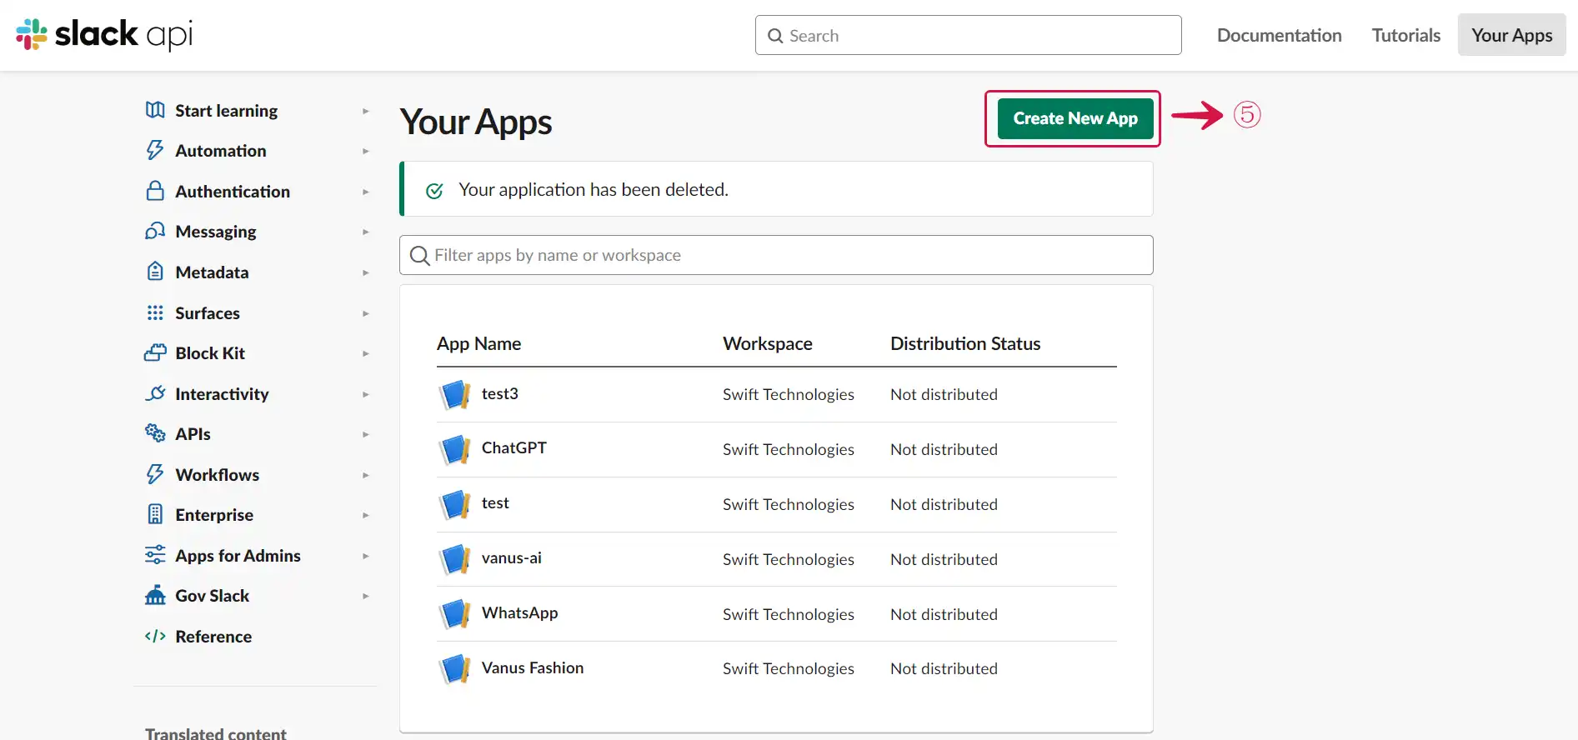
Task: Open the test3 app link
Action: [499, 393]
